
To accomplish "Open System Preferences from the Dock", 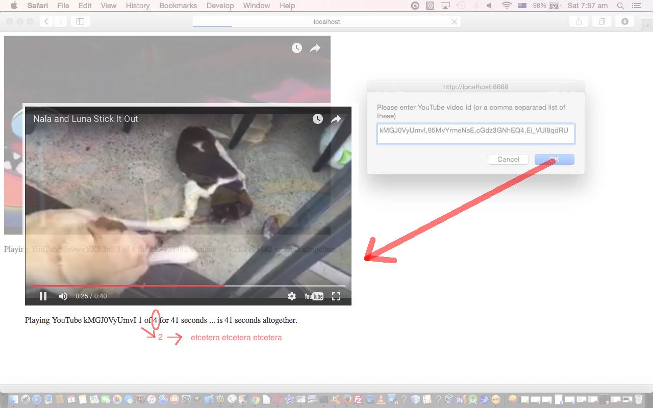I will pos(186,399).
